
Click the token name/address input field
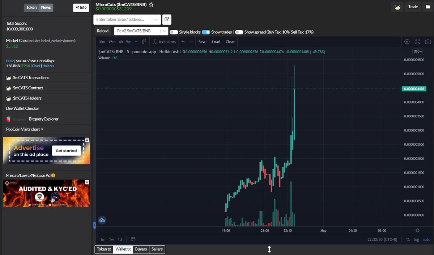point(123,20)
